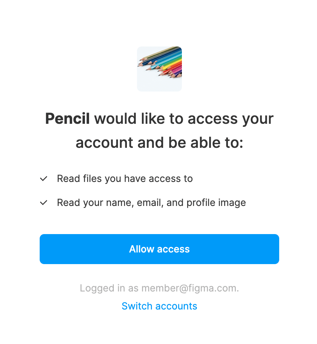Click the bold "Pencil" app name in heading
The image size is (317, 344).
point(67,119)
